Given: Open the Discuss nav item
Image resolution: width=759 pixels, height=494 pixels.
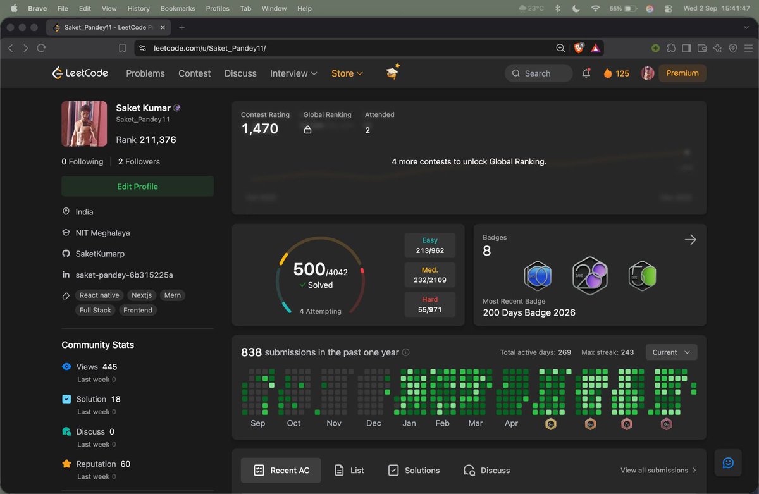Looking at the screenshot, I should click(x=240, y=73).
